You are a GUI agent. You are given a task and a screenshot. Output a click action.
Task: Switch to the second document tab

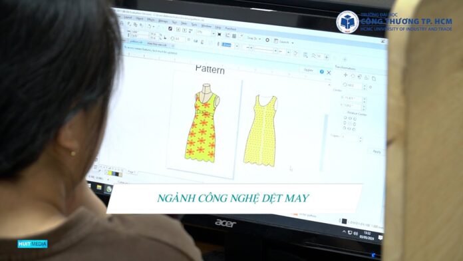coord(158,45)
